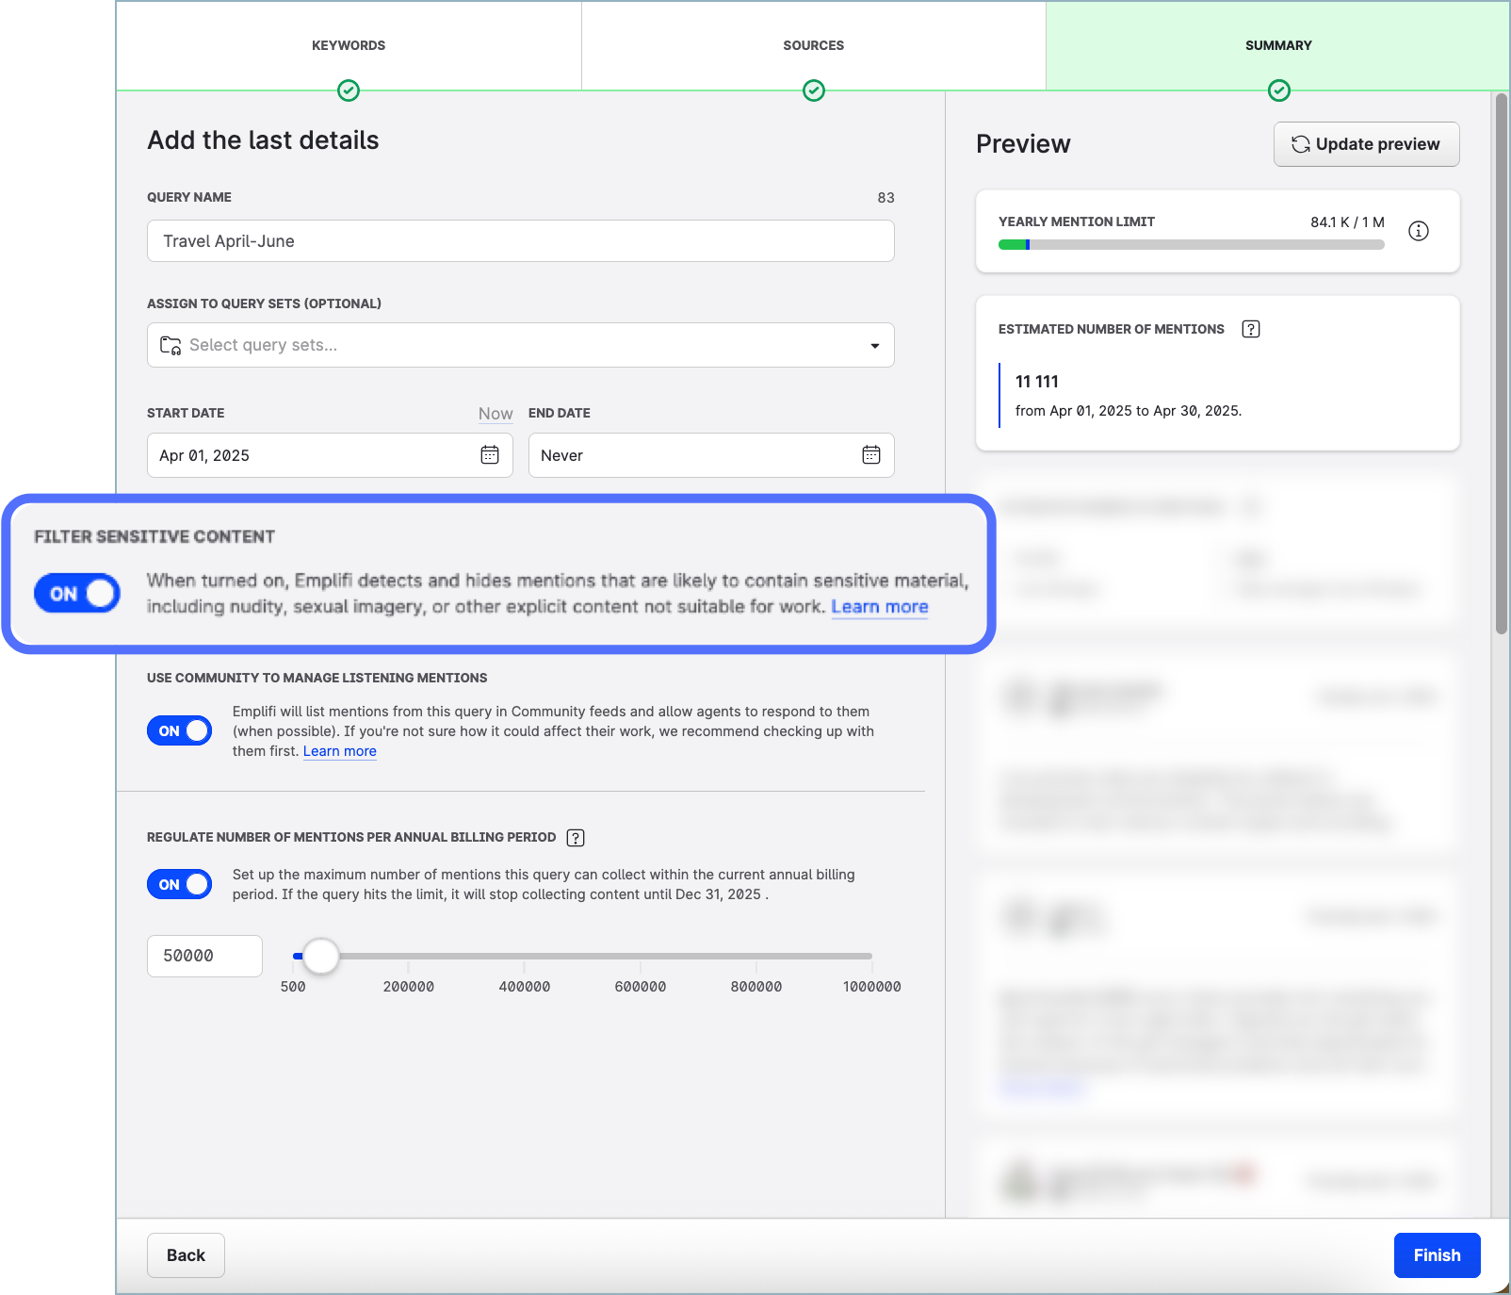Click the yearly mention limit info icon
The width and height of the screenshot is (1511, 1295).
click(1418, 231)
